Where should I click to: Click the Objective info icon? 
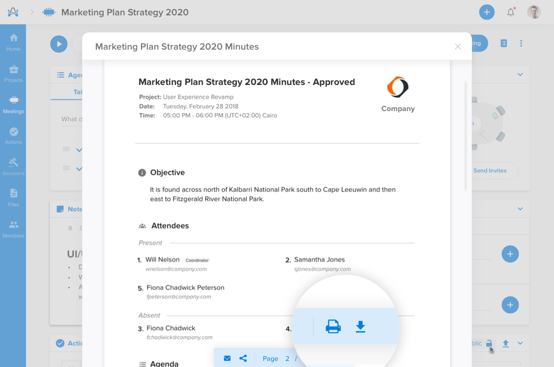[x=142, y=172]
